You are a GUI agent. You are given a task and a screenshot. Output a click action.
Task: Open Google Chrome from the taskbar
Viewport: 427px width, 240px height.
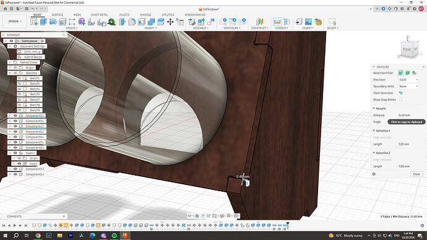click(38, 236)
